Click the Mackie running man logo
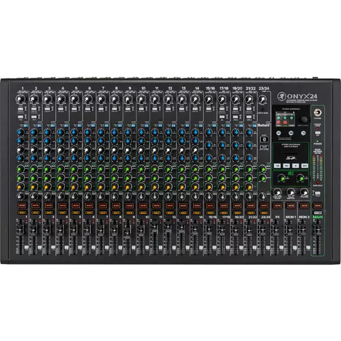 281,96
